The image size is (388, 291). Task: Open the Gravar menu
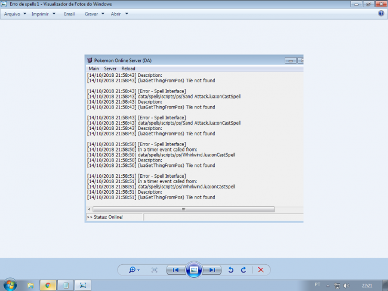click(x=91, y=14)
